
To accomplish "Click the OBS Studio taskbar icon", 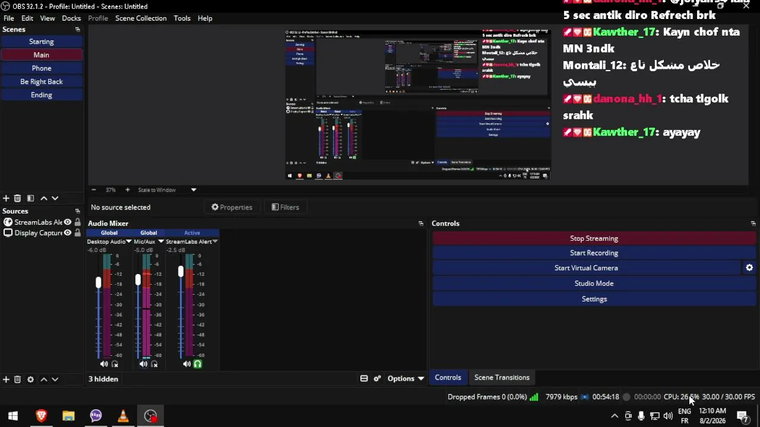I will tap(151, 416).
